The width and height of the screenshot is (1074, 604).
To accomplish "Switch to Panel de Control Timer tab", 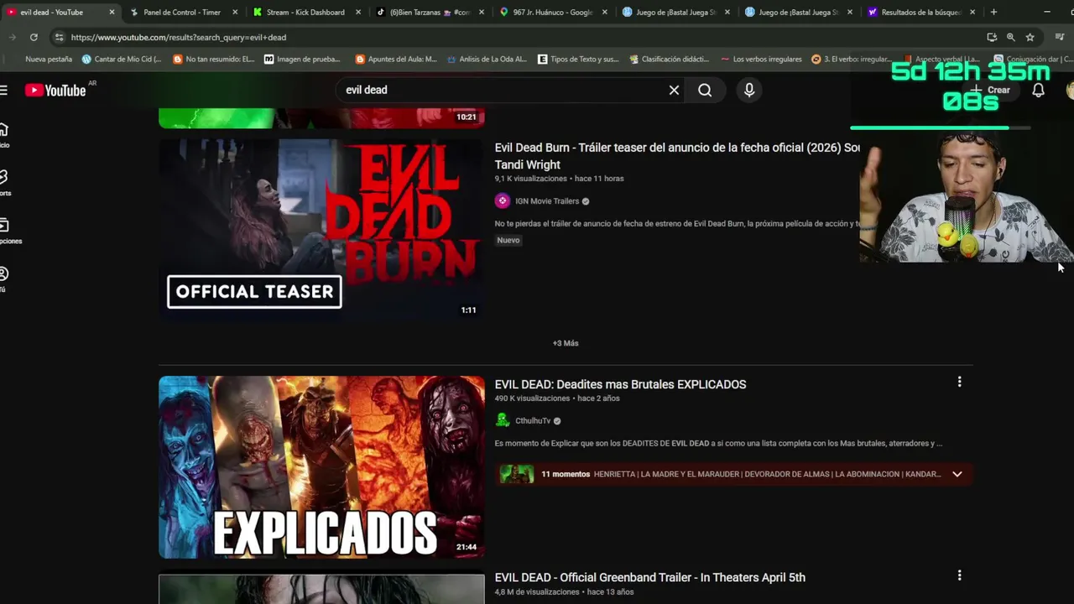I will [x=184, y=12].
